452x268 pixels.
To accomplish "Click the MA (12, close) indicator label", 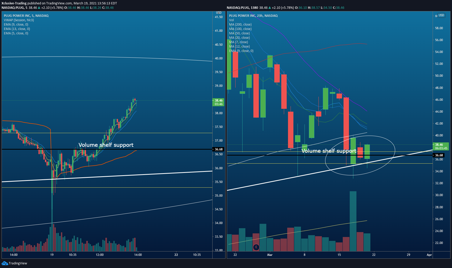I will click(x=239, y=47).
